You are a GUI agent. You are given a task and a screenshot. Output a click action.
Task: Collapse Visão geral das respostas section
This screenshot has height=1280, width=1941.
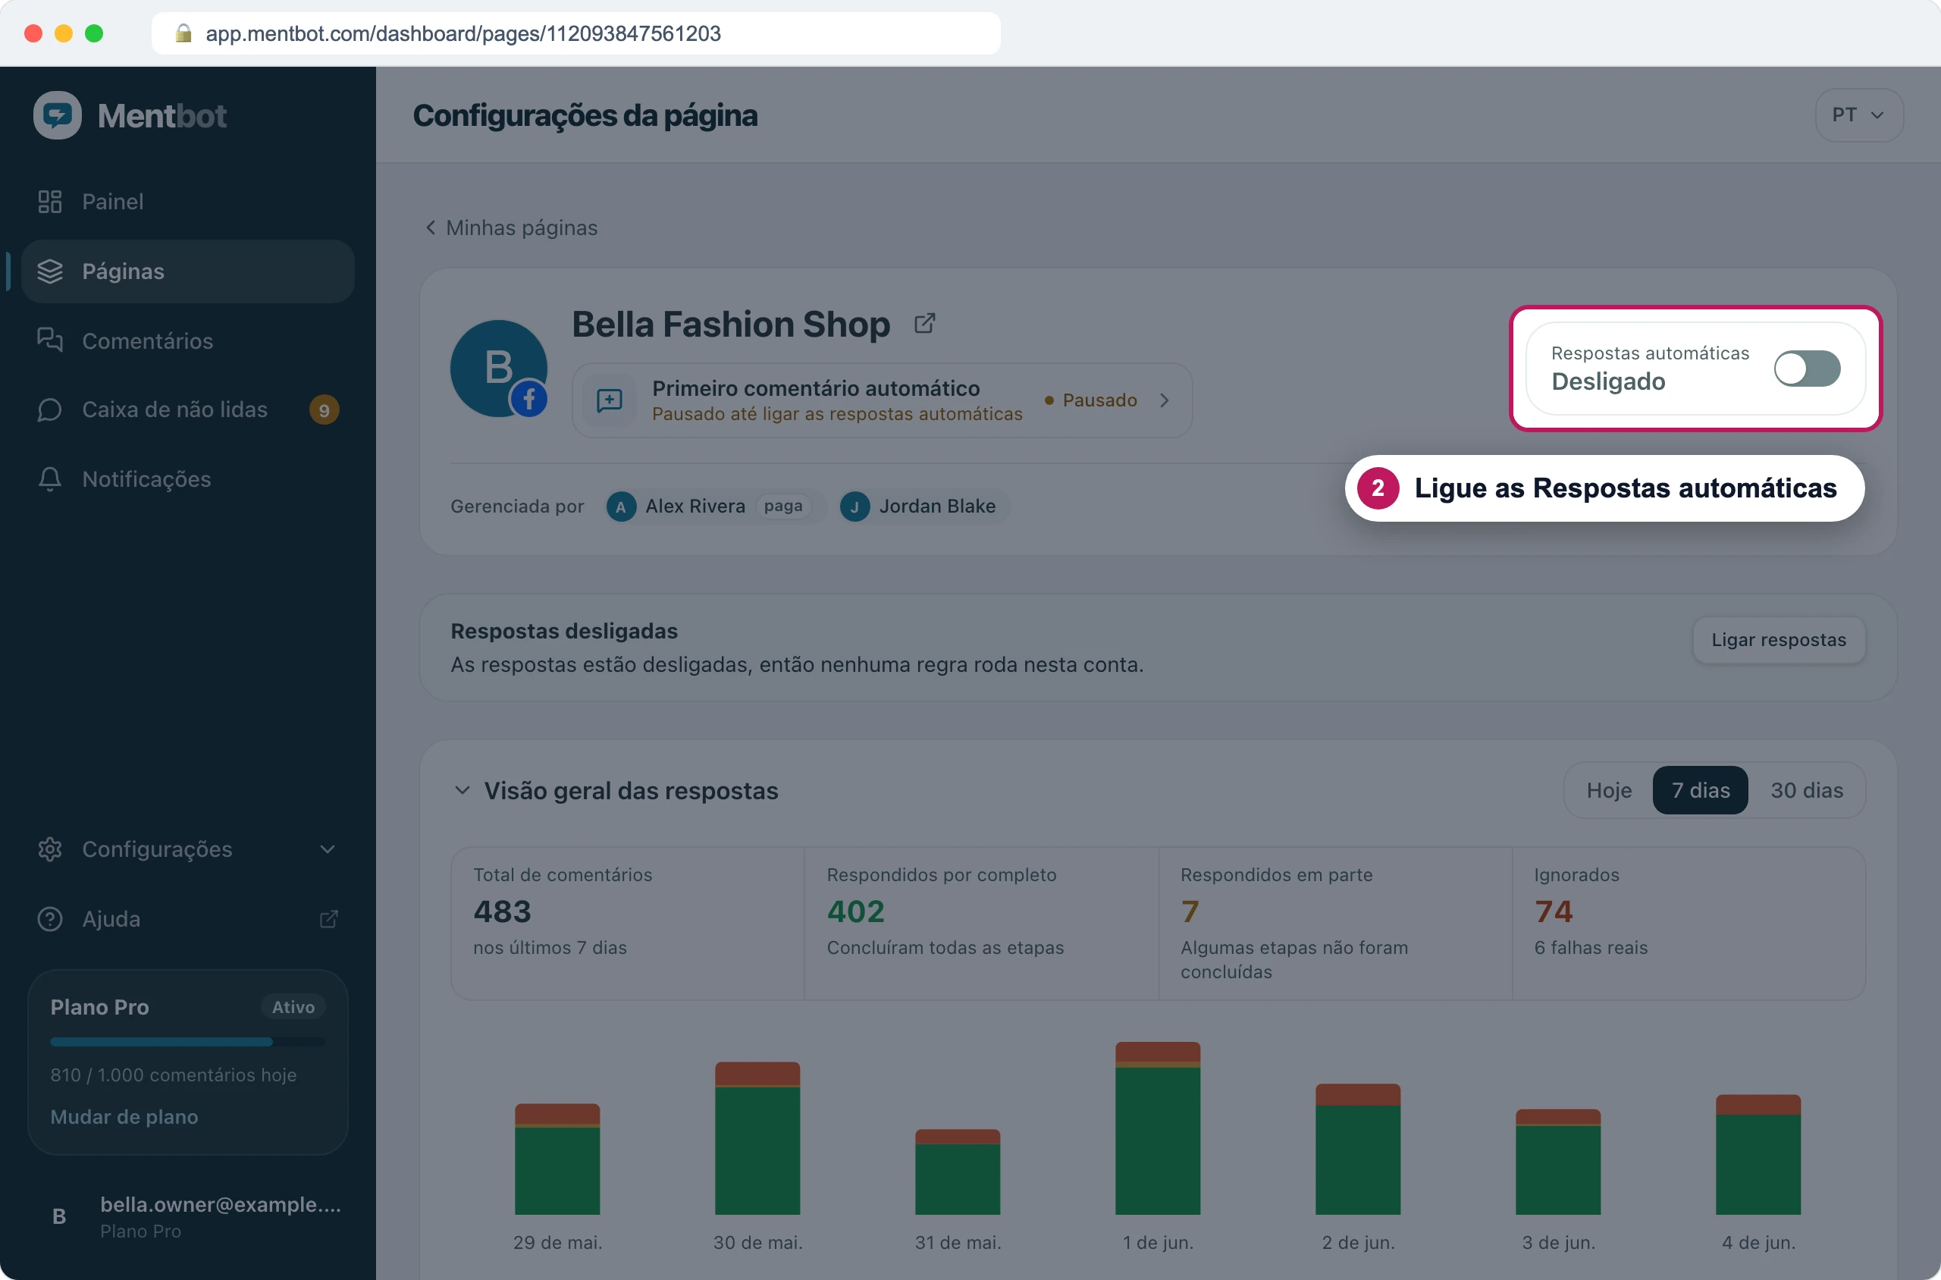point(462,790)
